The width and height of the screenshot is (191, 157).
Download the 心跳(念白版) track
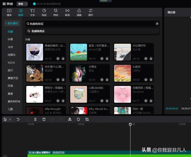pos(107,101)
